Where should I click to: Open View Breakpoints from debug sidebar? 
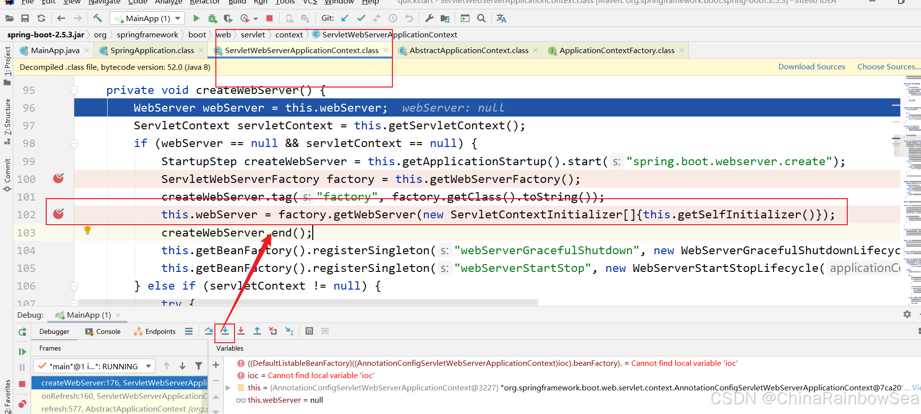pos(22,404)
